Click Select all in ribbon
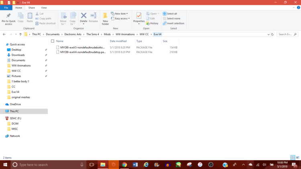This screenshot has width=301, height=169. click(170, 14)
